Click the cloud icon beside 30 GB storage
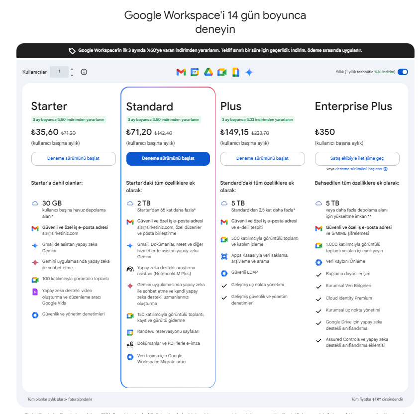418x414 pixels. coord(35,204)
